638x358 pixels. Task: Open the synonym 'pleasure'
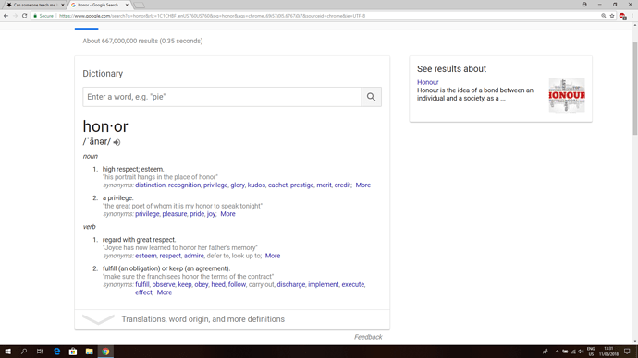coord(175,214)
